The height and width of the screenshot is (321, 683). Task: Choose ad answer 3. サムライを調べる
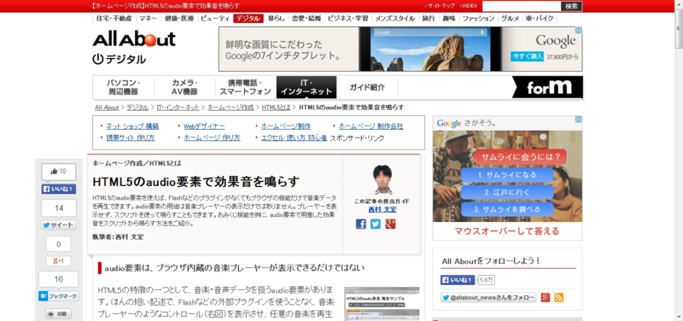click(507, 209)
